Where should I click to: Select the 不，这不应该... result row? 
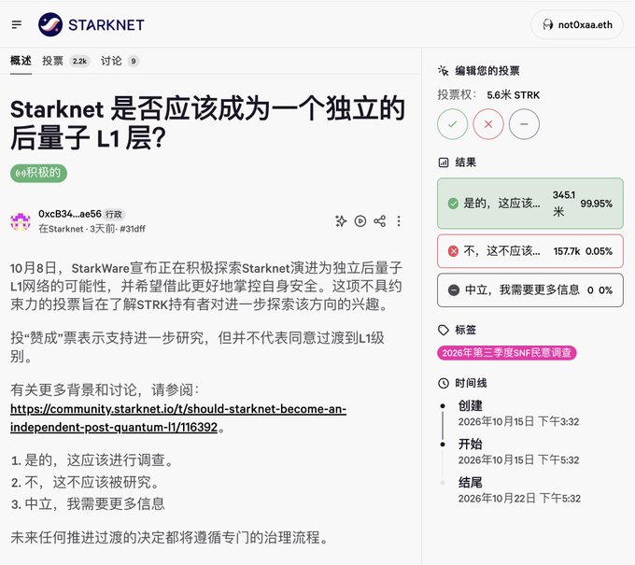click(x=530, y=251)
